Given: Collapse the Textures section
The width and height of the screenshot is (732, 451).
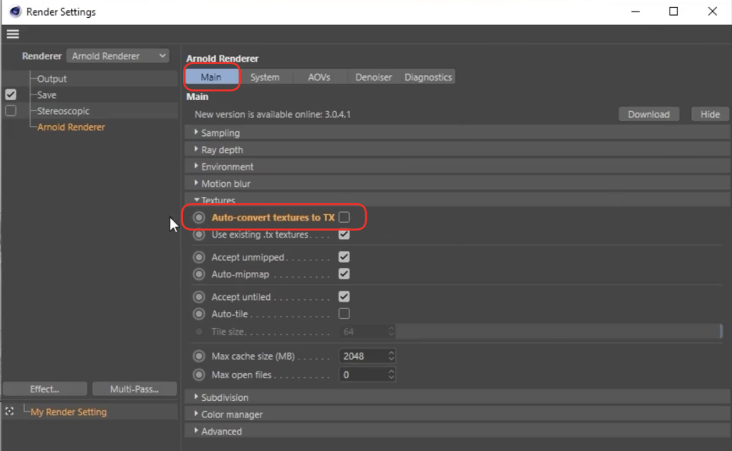Looking at the screenshot, I should point(457,199).
